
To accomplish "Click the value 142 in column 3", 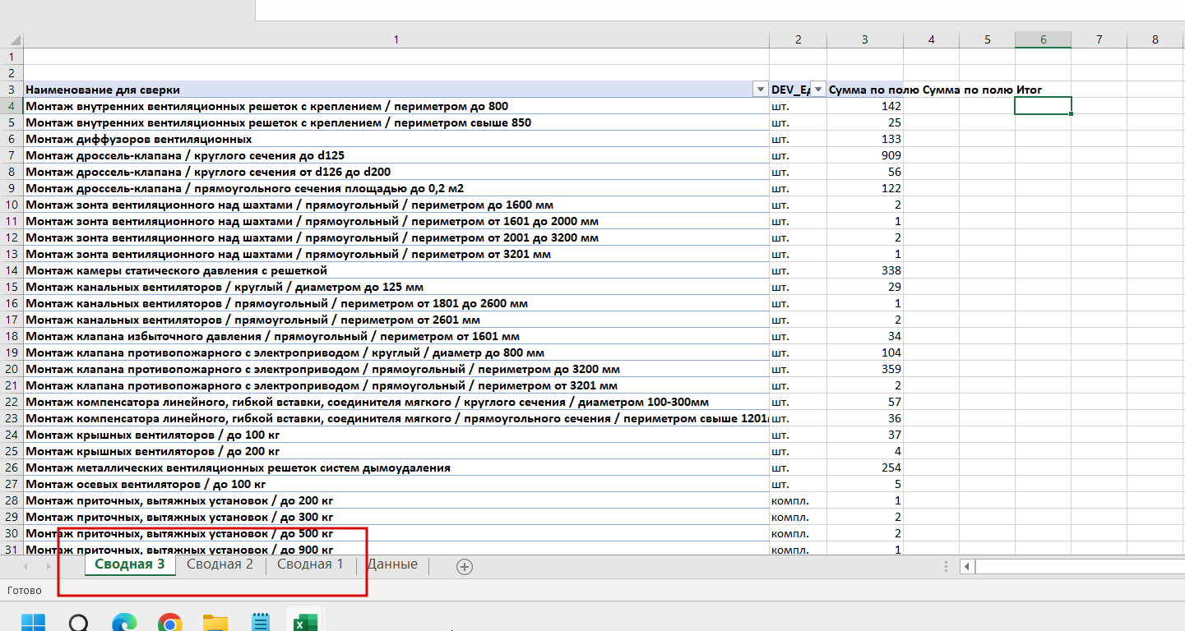I will click(x=865, y=106).
